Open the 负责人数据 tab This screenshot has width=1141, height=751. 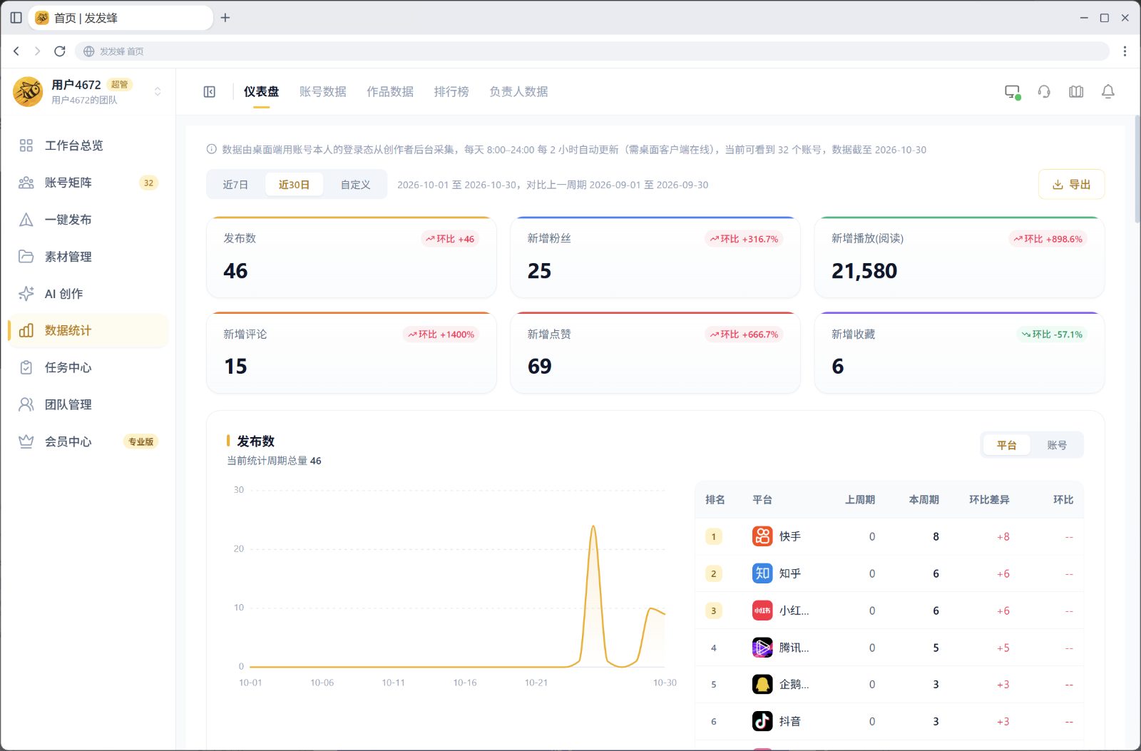(x=518, y=92)
